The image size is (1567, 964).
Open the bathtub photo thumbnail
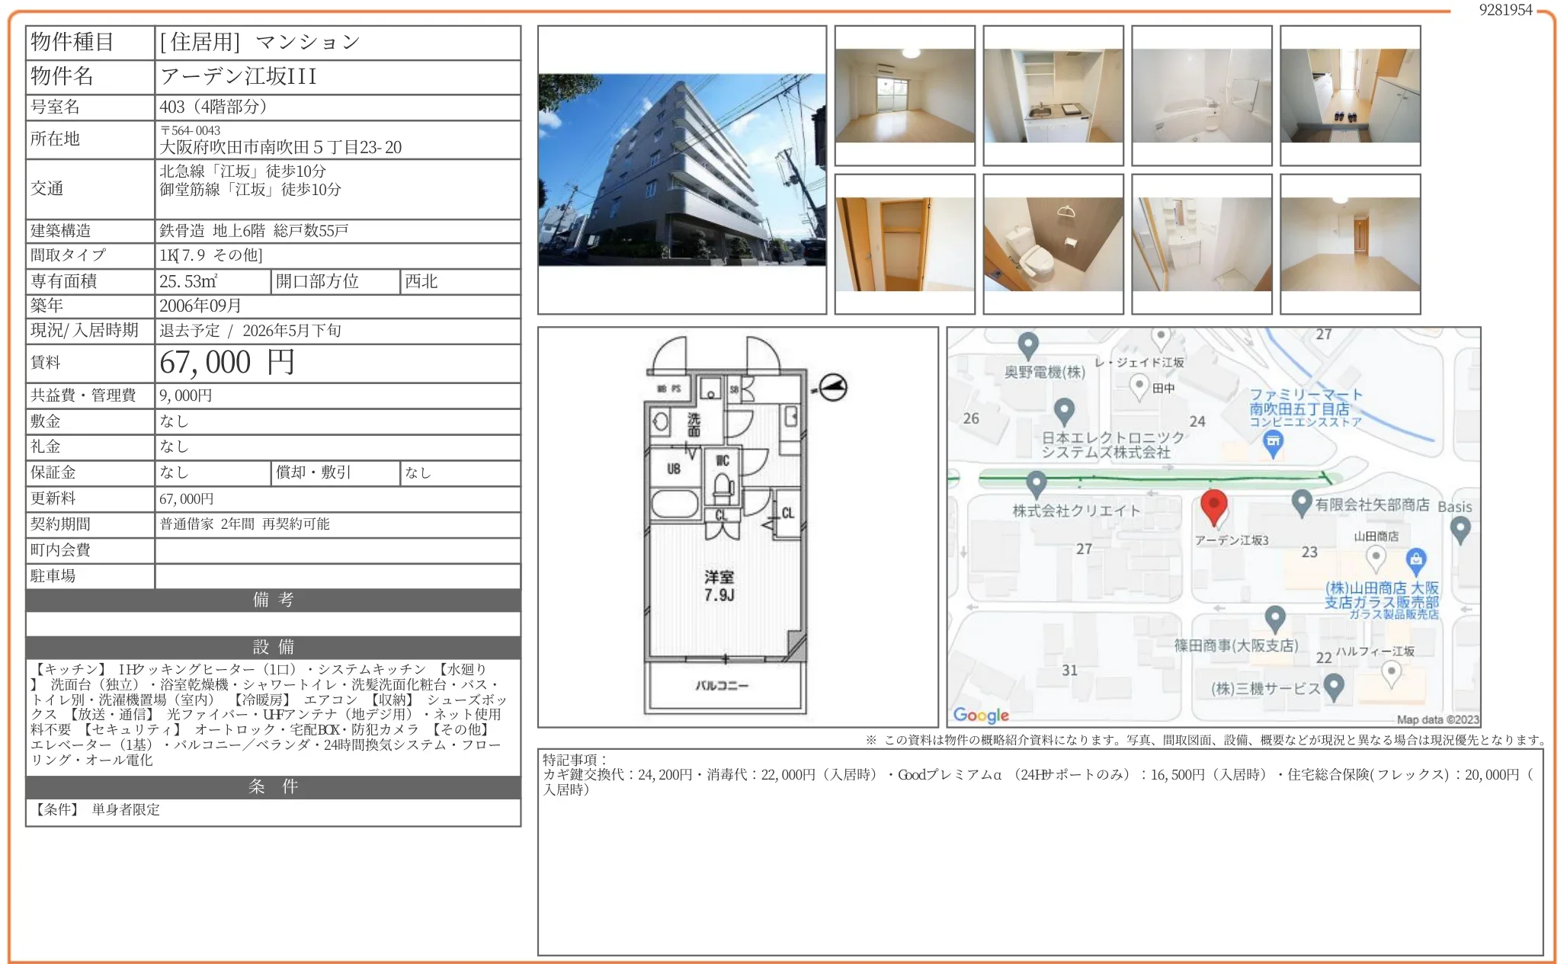pos(1201,96)
